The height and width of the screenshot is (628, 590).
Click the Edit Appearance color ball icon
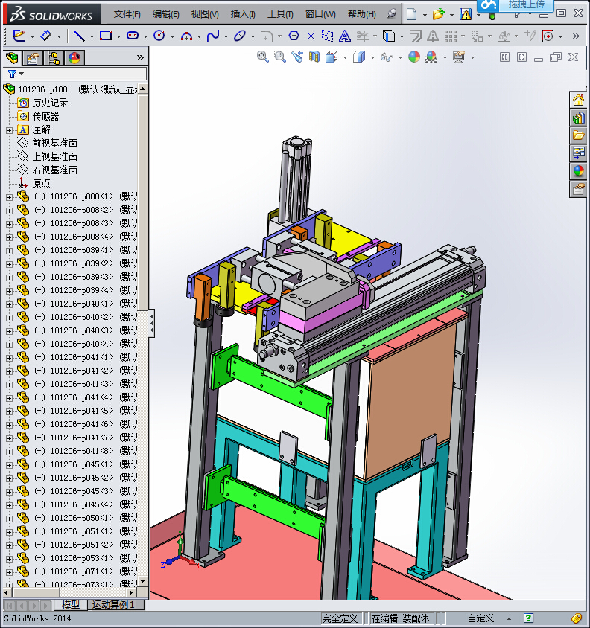(414, 57)
